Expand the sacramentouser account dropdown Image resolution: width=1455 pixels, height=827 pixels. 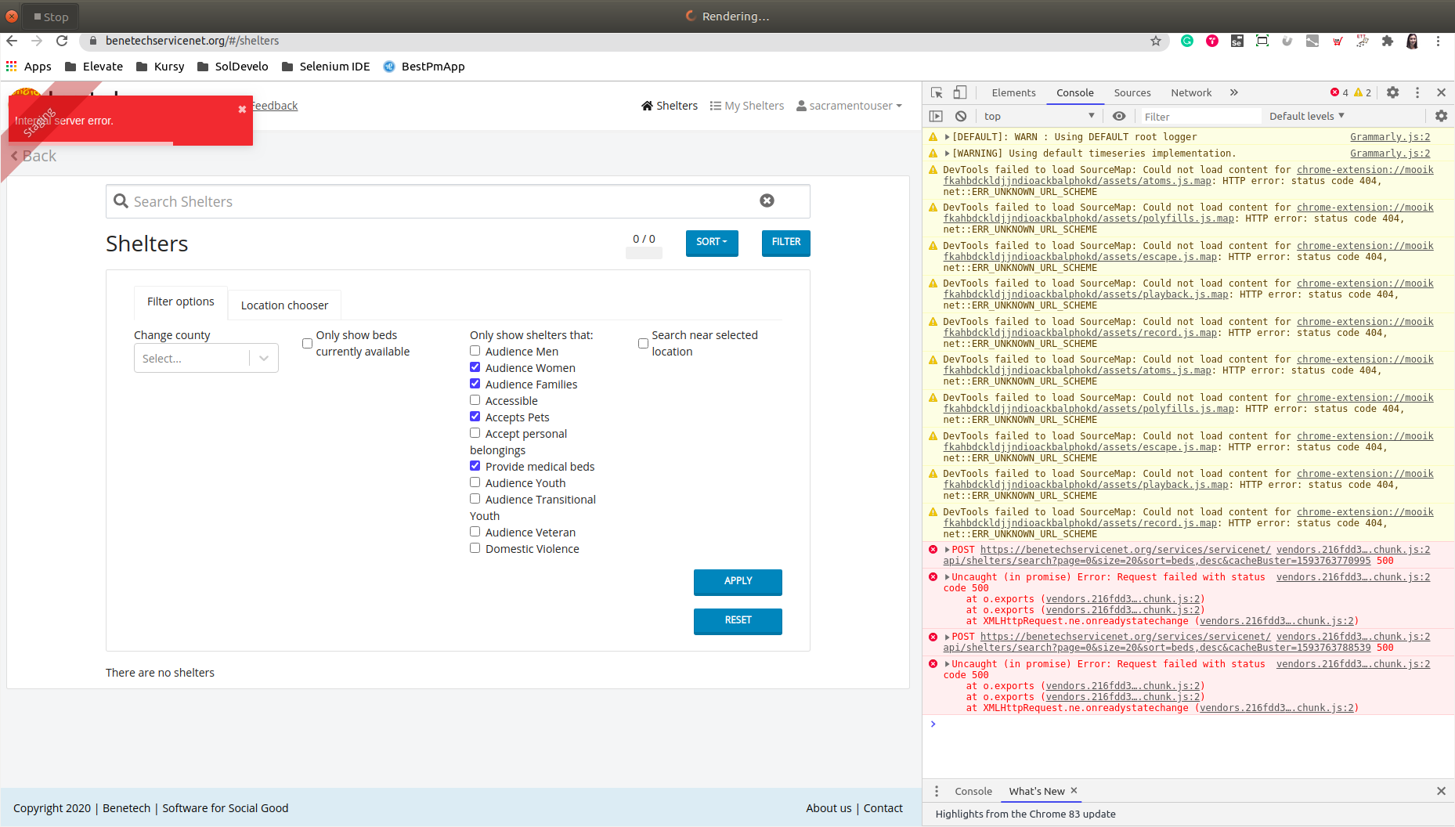click(849, 105)
